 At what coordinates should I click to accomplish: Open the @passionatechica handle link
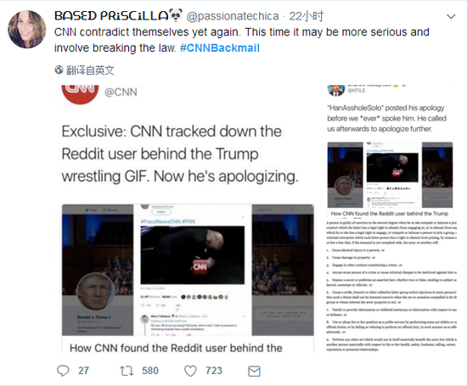pos(233,16)
